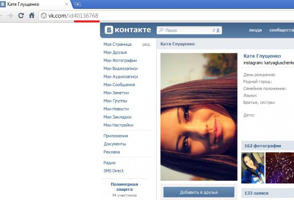Open Мои Друзья
Viewport: 294px width, 200px height.
pyautogui.click(x=115, y=53)
